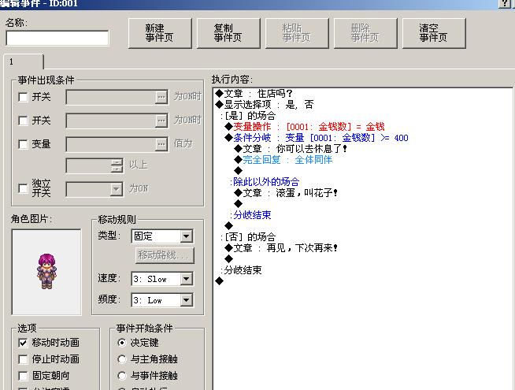Select the line 文章：住店吗?
This screenshot has height=390, width=515.
tap(254, 94)
